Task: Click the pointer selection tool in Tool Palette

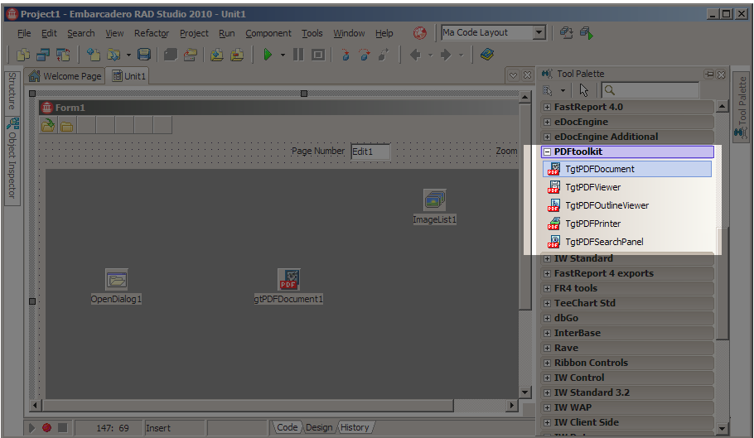Action: tap(584, 89)
